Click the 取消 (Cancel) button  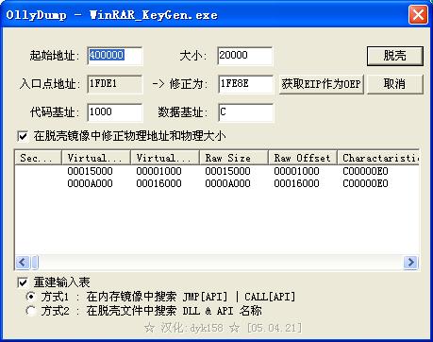[395, 84]
